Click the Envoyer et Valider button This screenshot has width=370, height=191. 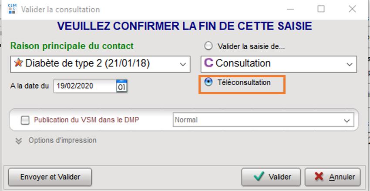pyautogui.click(x=50, y=177)
